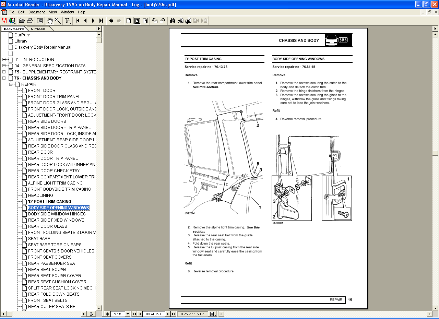Screen dimensions: 439x319
Task: Toggle the navigation pane toolbar icon
Action: 40,21
